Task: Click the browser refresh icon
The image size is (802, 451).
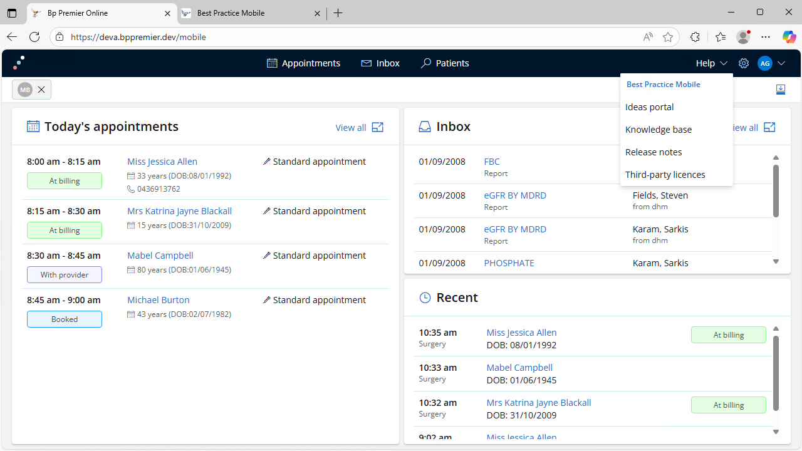Action: point(34,37)
